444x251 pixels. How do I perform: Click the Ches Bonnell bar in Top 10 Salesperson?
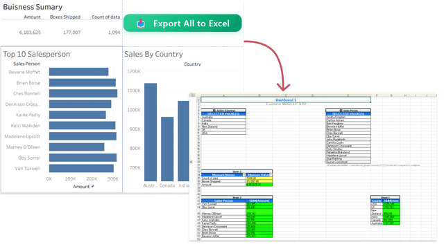83,93
